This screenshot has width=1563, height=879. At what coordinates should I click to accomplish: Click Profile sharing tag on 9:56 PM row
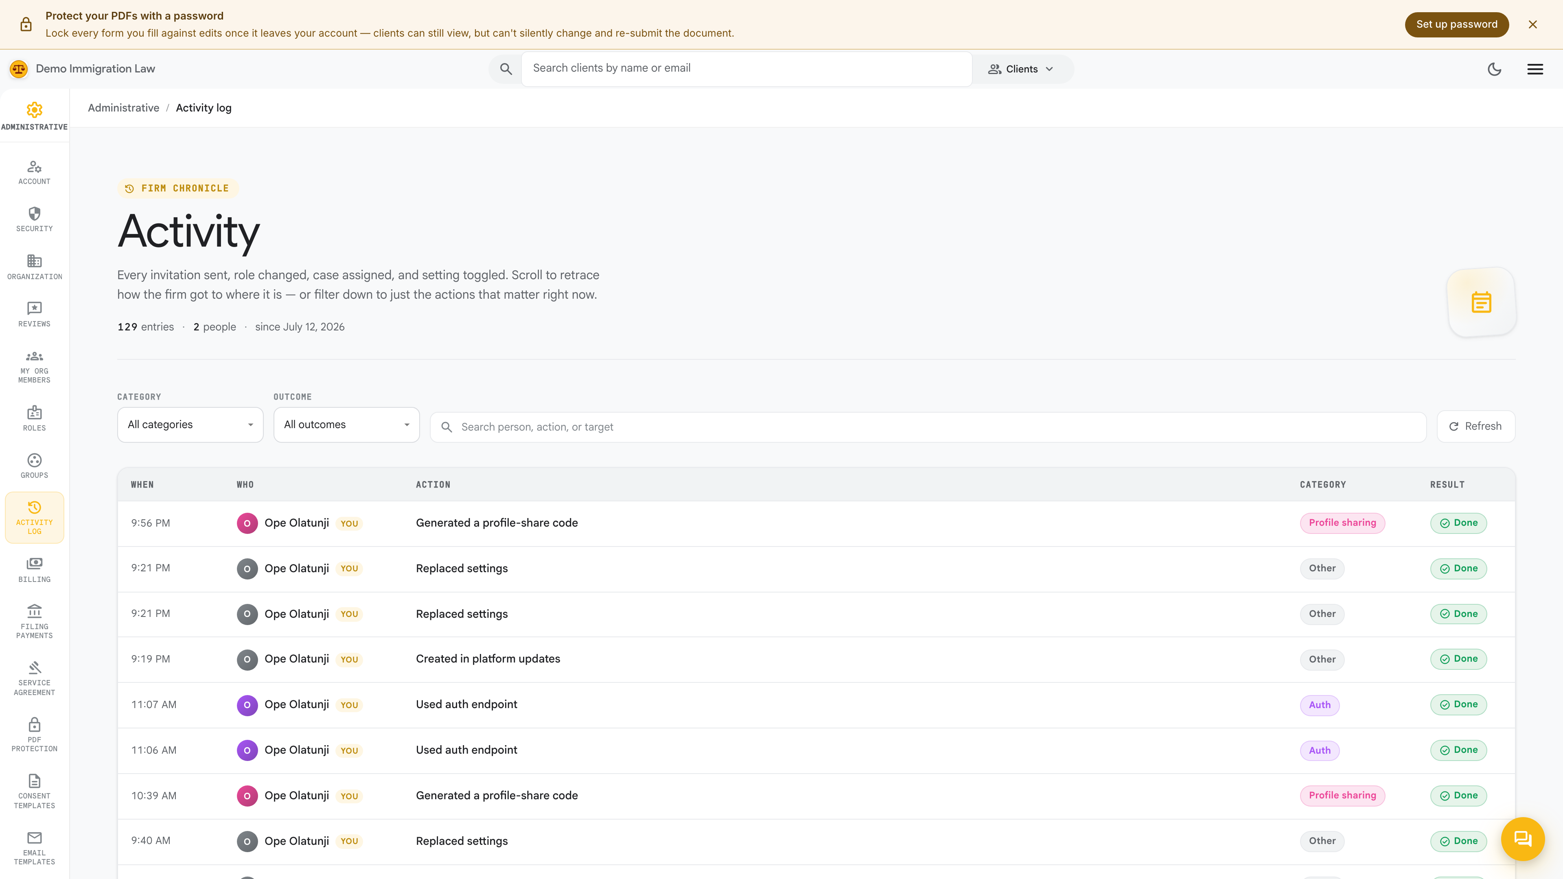tap(1342, 523)
